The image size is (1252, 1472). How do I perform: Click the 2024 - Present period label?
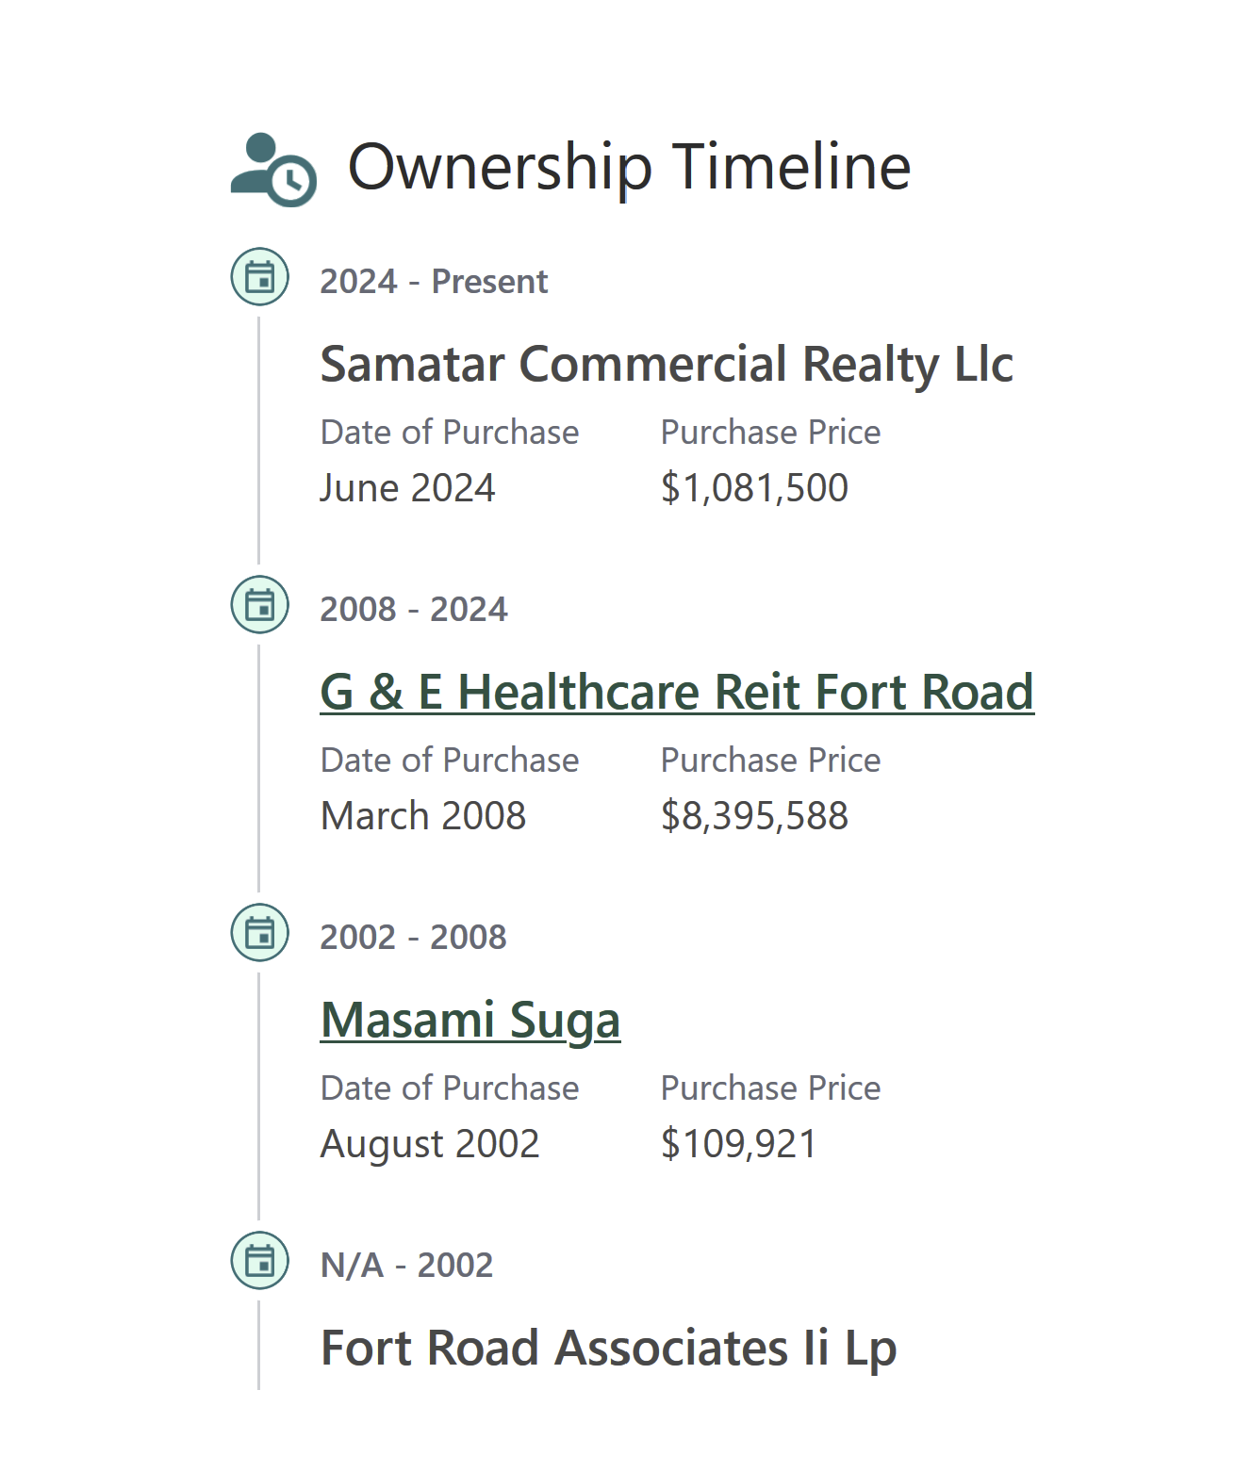pyautogui.click(x=434, y=282)
